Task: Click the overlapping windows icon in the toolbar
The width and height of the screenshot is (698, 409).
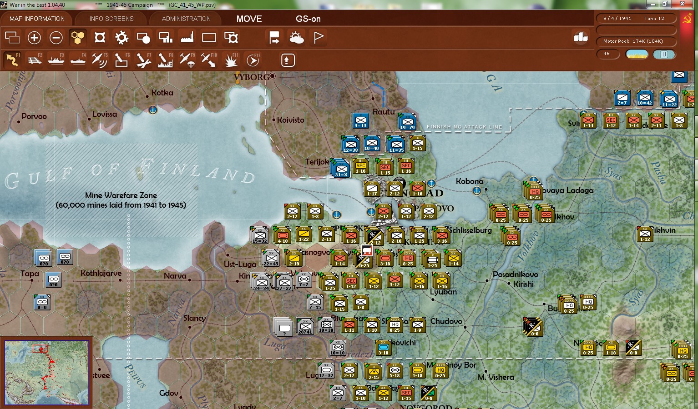Action: coord(12,38)
